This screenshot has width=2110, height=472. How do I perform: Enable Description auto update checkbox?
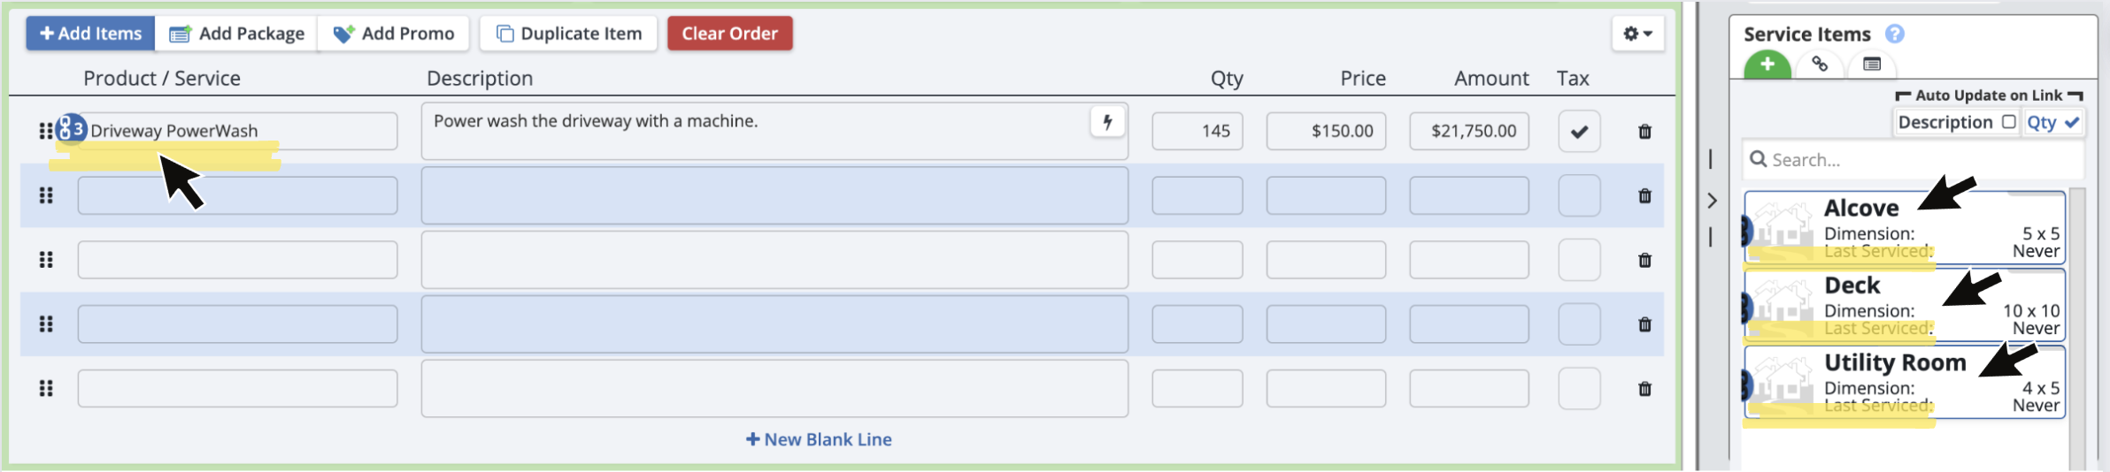(x=2008, y=122)
